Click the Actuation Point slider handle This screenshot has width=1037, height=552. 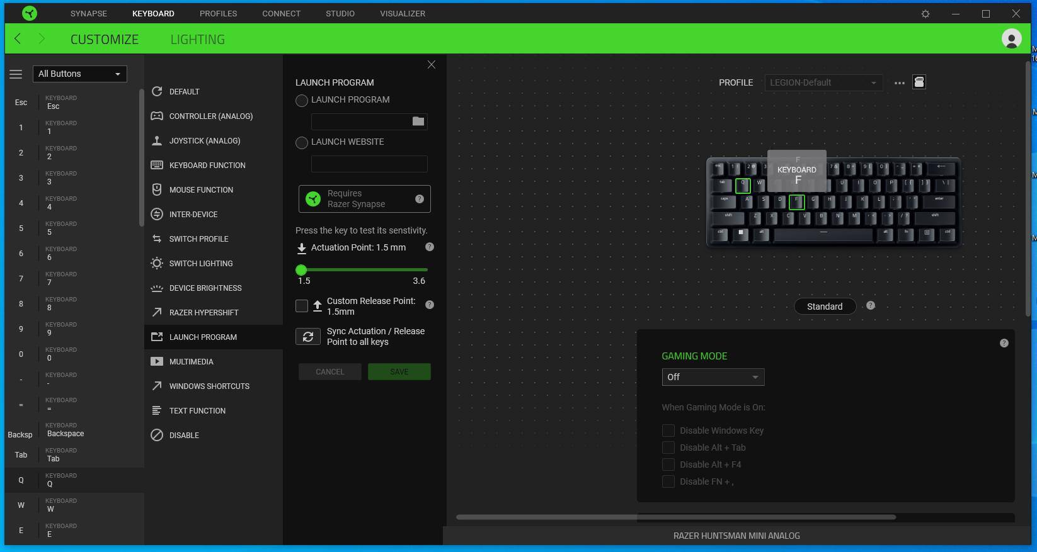[x=301, y=270]
